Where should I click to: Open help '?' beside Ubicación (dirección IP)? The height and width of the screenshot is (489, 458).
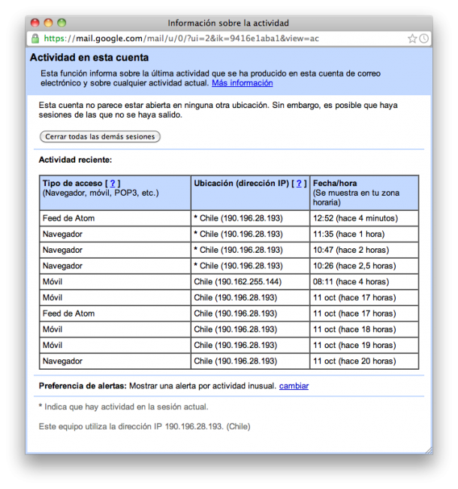(x=300, y=183)
